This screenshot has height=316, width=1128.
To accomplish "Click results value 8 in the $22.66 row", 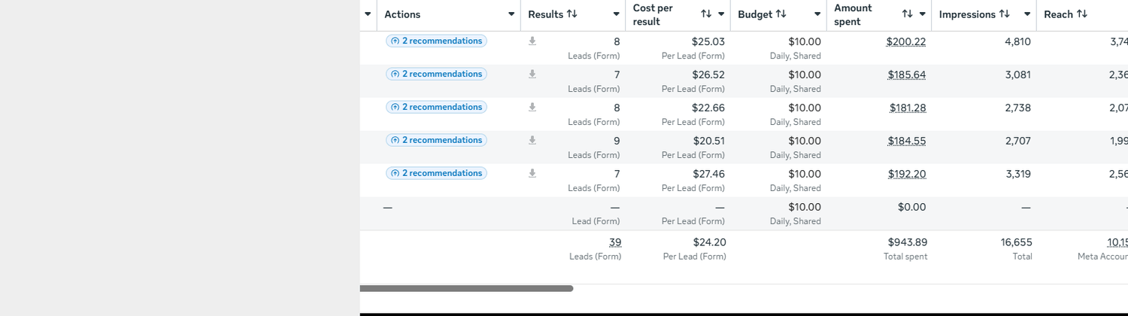I will click(617, 108).
